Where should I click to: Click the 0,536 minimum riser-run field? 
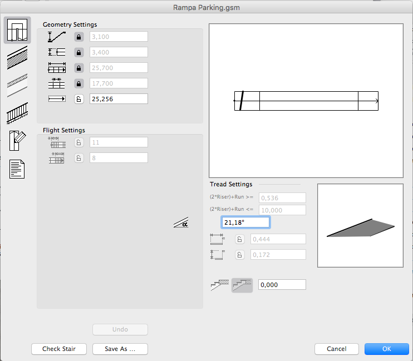tap(282, 198)
